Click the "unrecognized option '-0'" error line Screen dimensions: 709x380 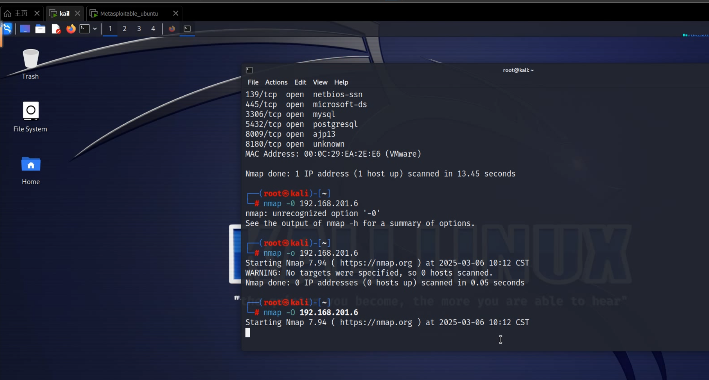(312, 214)
